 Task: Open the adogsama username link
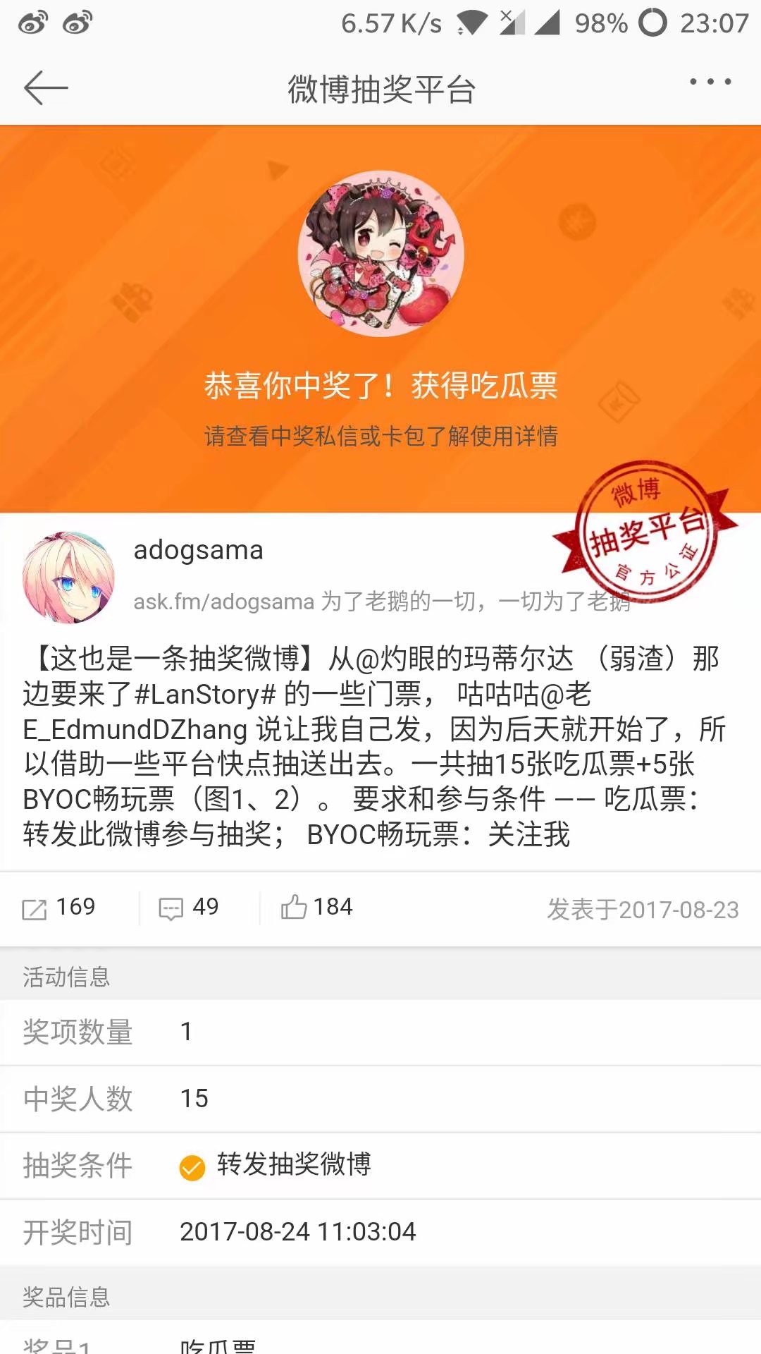(199, 550)
